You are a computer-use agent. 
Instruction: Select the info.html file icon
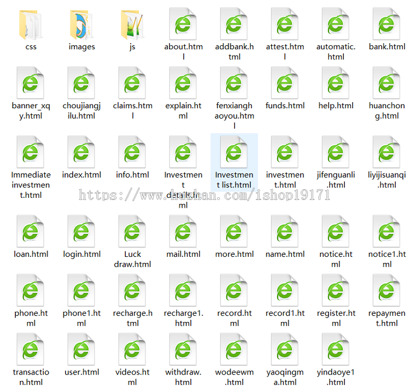(132, 152)
